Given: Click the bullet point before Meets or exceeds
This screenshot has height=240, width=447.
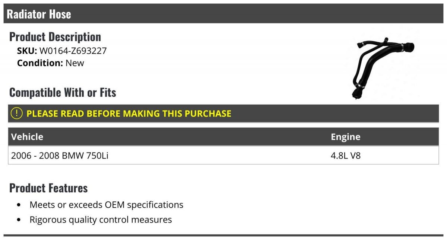Looking at the screenshot, I should pos(19,205).
